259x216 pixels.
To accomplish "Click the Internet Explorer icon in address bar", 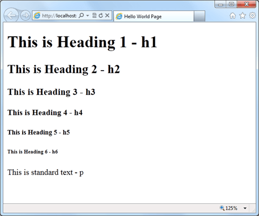I will [37, 16].
